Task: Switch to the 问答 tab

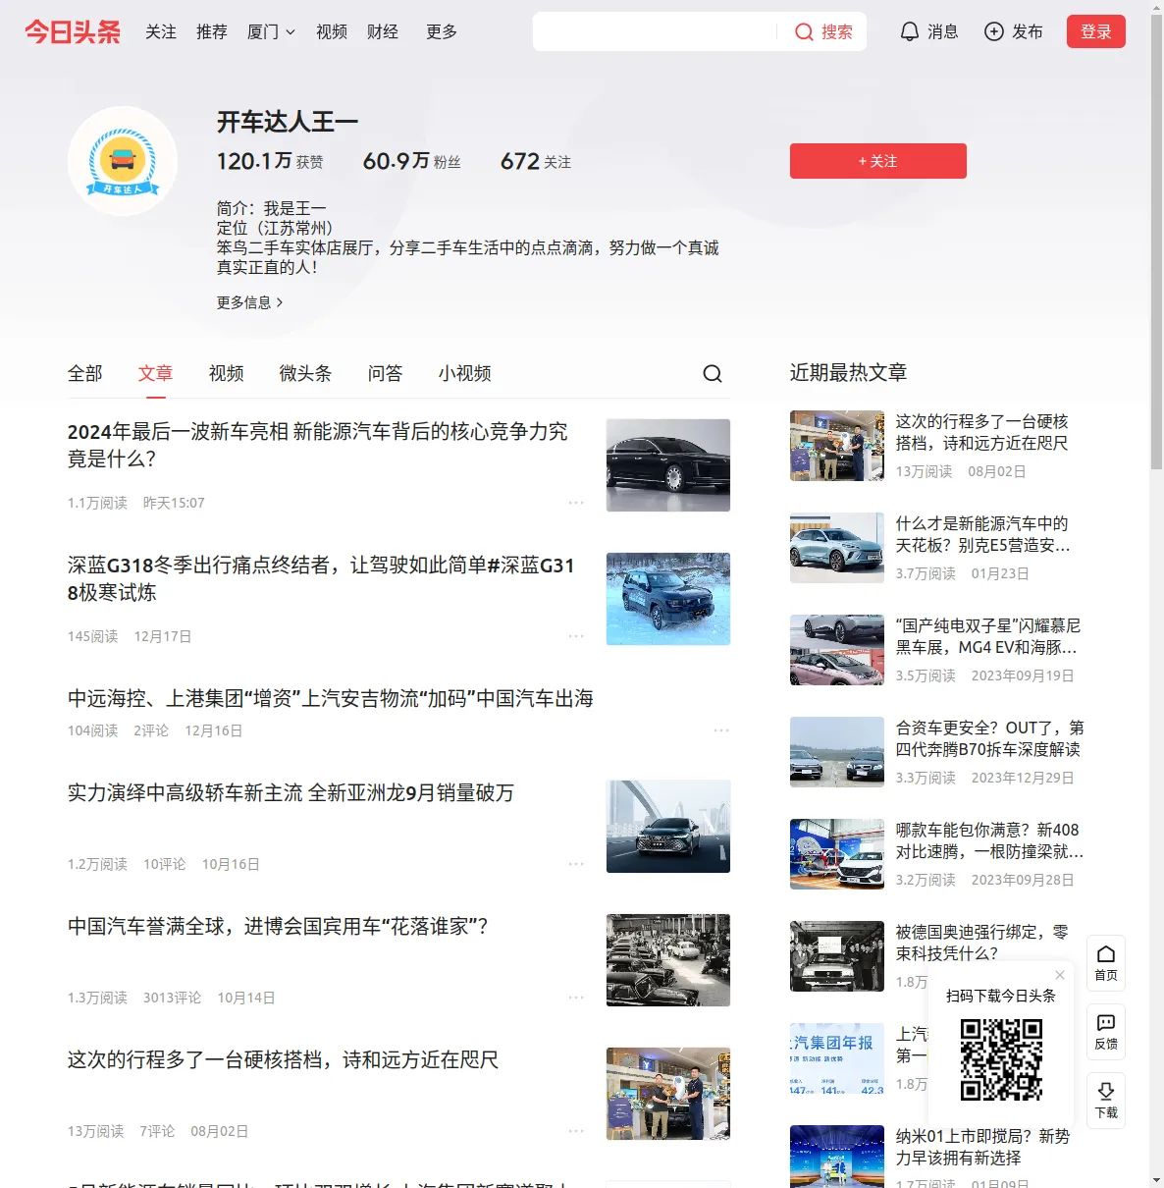Action: pos(386,373)
